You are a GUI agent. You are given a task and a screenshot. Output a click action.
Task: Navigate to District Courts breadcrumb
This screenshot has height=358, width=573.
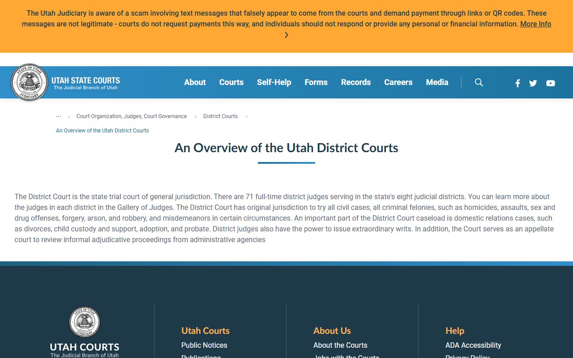[220, 116]
